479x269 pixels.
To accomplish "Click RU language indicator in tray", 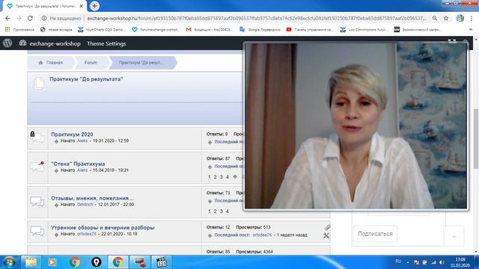I will point(398,262).
